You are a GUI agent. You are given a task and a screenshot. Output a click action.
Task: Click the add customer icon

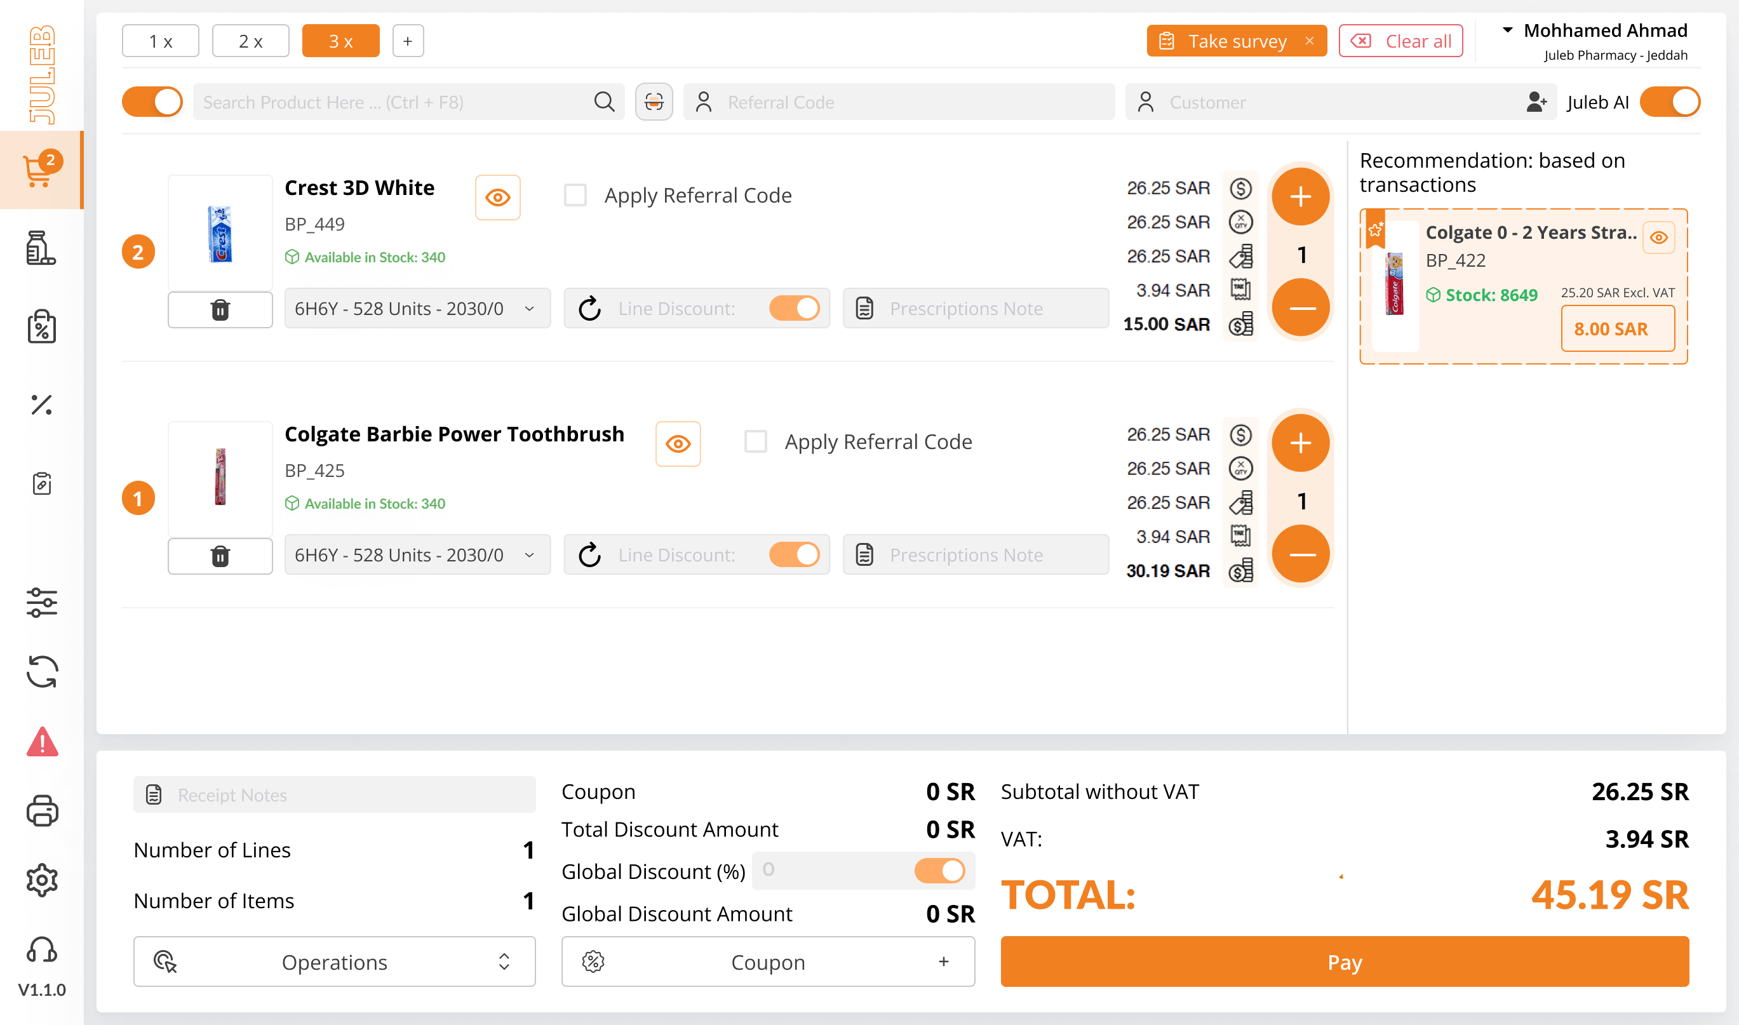pyautogui.click(x=1536, y=102)
